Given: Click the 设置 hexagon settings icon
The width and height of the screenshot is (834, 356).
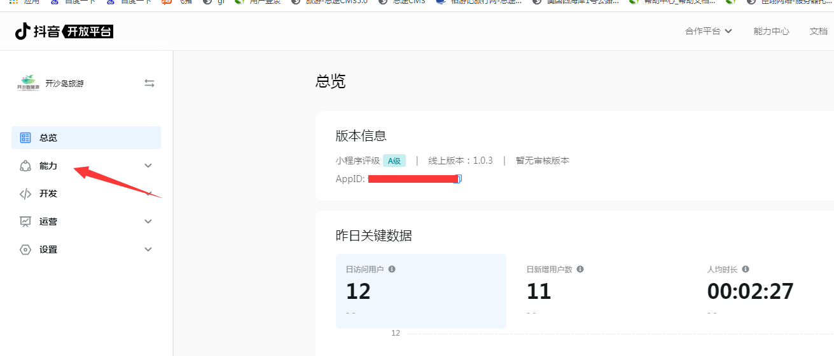Looking at the screenshot, I should (x=25, y=249).
